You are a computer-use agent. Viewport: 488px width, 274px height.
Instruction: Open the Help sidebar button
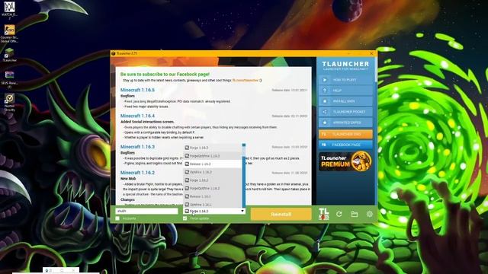(345, 91)
